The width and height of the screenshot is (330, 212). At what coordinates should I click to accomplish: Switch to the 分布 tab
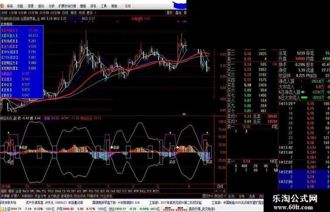click(242, 196)
